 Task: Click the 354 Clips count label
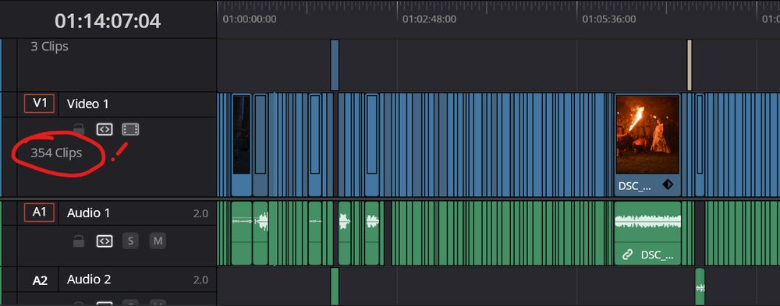tap(56, 153)
